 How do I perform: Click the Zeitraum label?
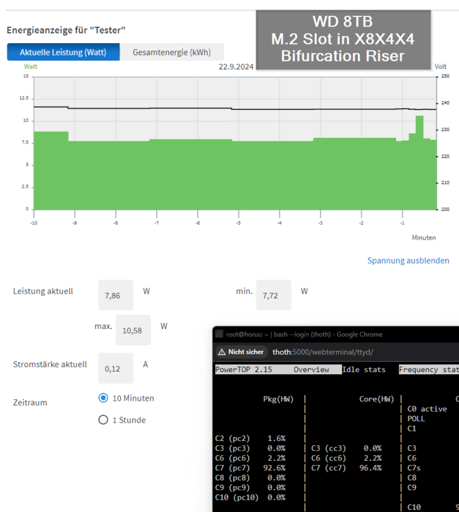click(x=30, y=402)
